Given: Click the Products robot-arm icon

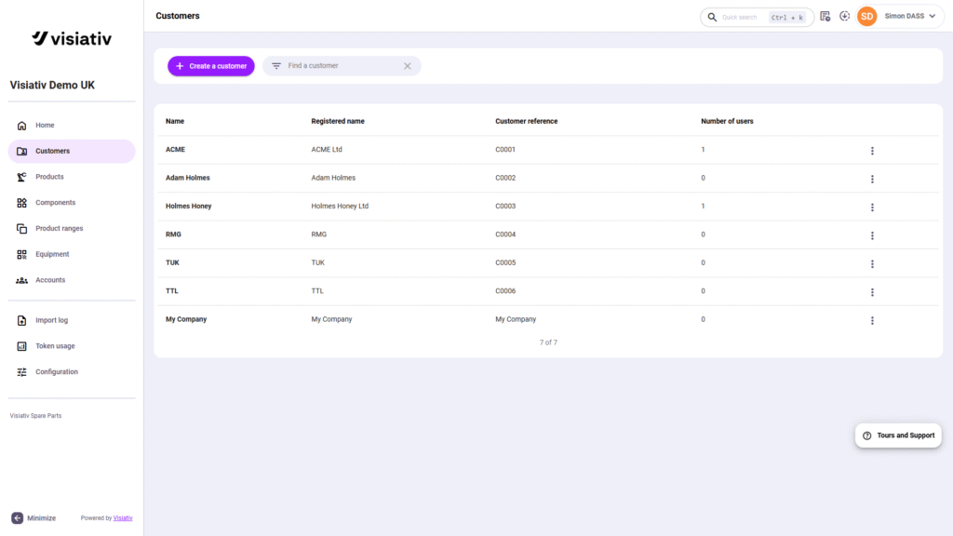Looking at the screenshot, I should click(x=22, y=177).
